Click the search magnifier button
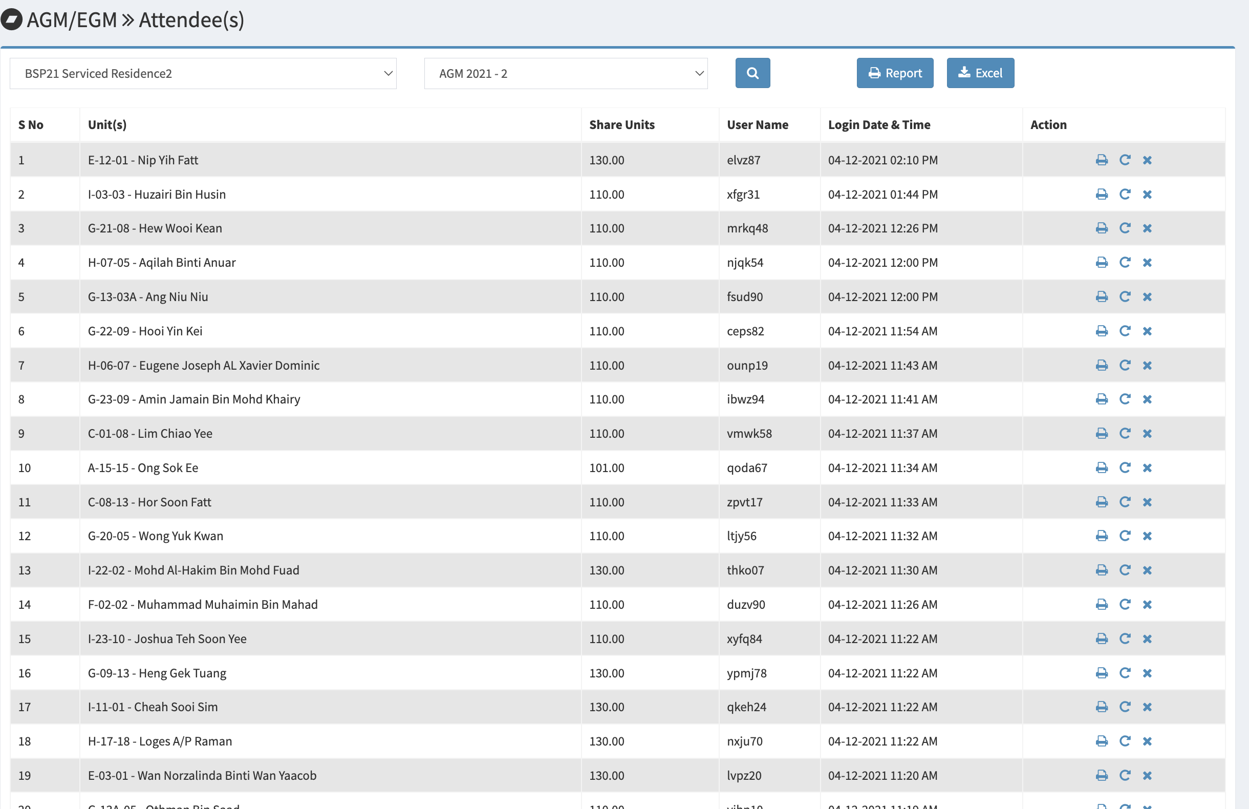Screen dimensions: 1249x809 click(752, 73)
